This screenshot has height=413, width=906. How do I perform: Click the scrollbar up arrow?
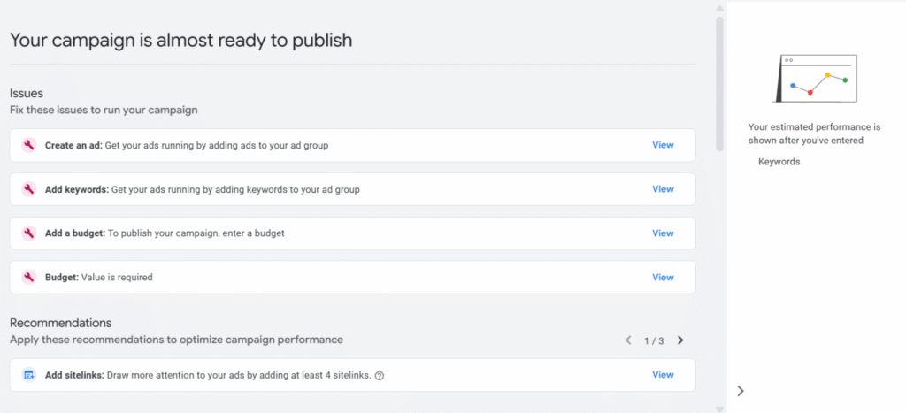[719, 5]
